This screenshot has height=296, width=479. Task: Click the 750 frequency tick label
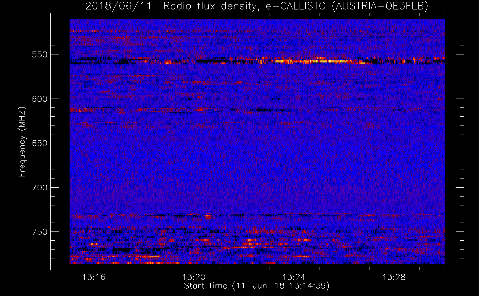tap(40, 232)
